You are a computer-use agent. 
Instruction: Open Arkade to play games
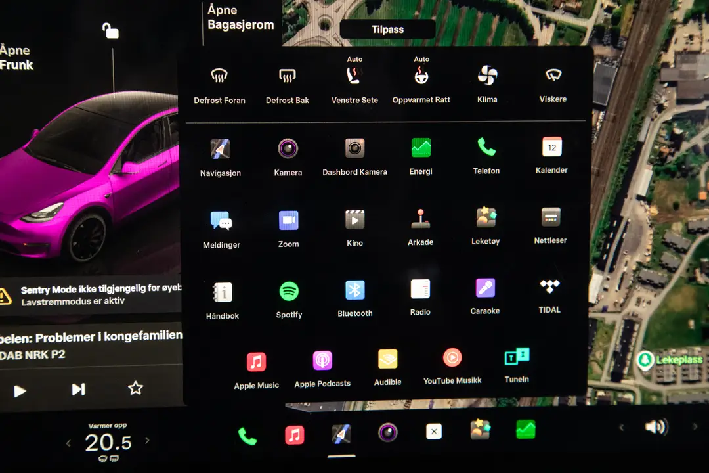[x=420, y=221]
